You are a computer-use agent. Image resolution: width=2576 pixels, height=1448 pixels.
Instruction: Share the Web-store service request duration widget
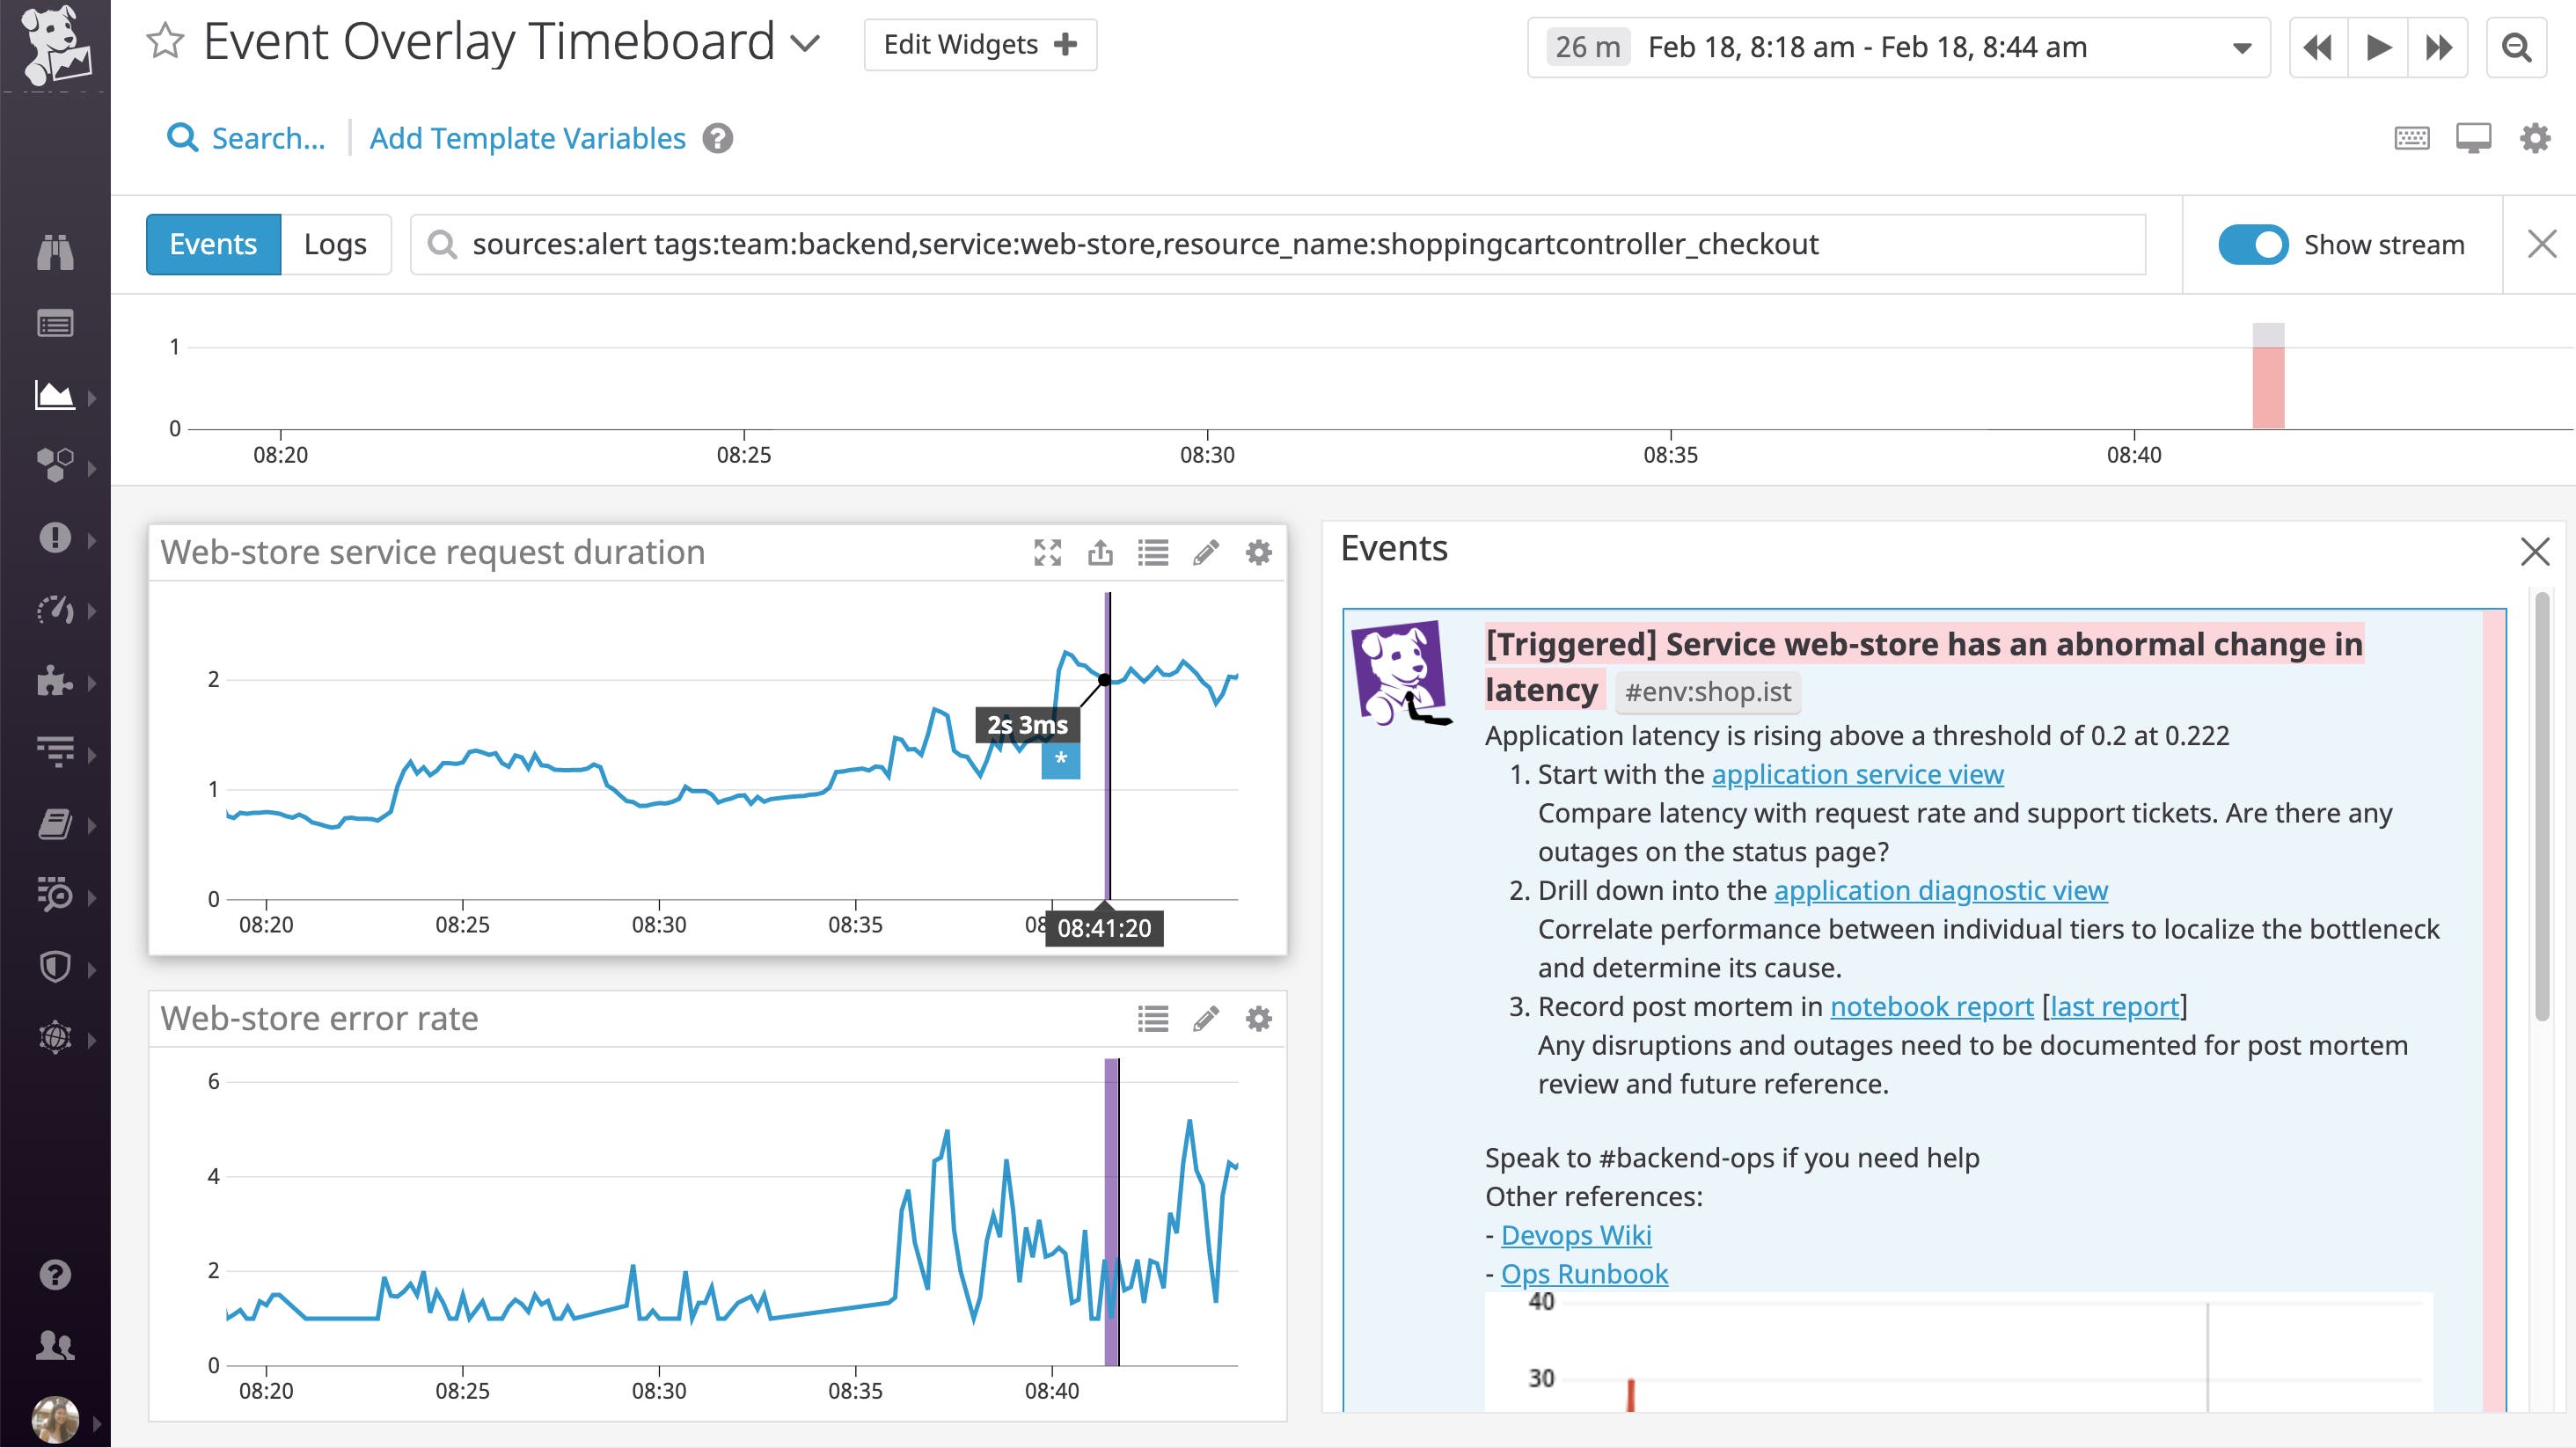click(1100, 552)
